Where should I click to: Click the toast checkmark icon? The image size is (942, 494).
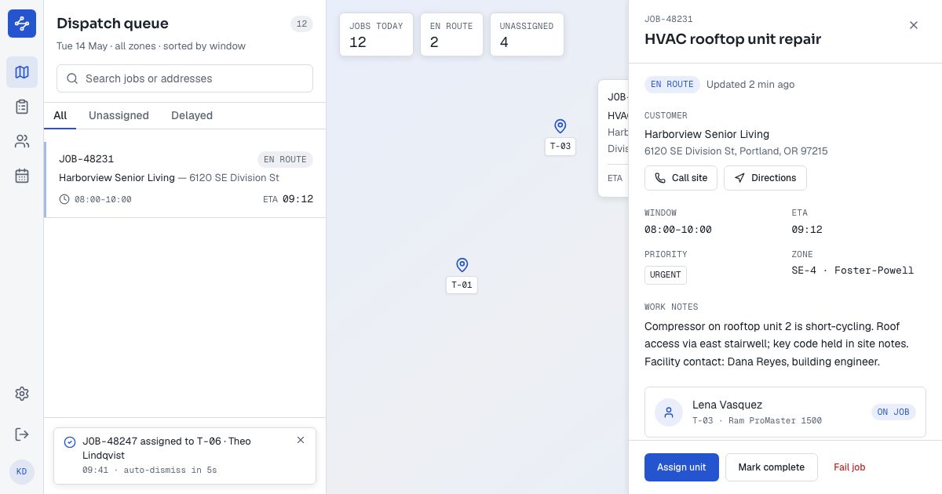click(x=70, y=442)
